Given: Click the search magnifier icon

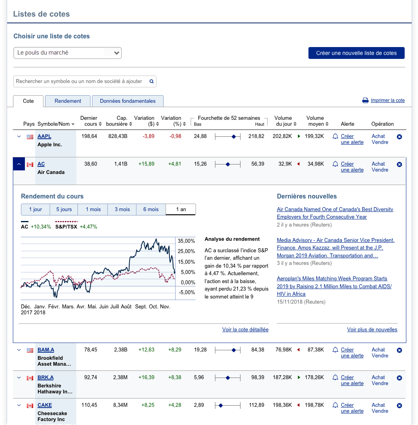Looking at the screenshot, I should [x=151, y=81].
